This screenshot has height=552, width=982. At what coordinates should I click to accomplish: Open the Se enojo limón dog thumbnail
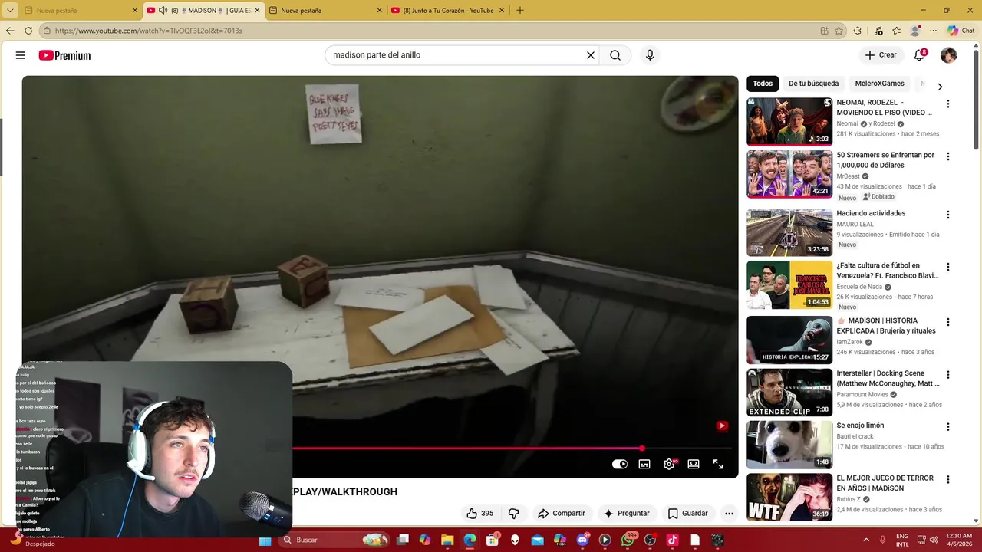pyautogui.click(x=789, y=445)
